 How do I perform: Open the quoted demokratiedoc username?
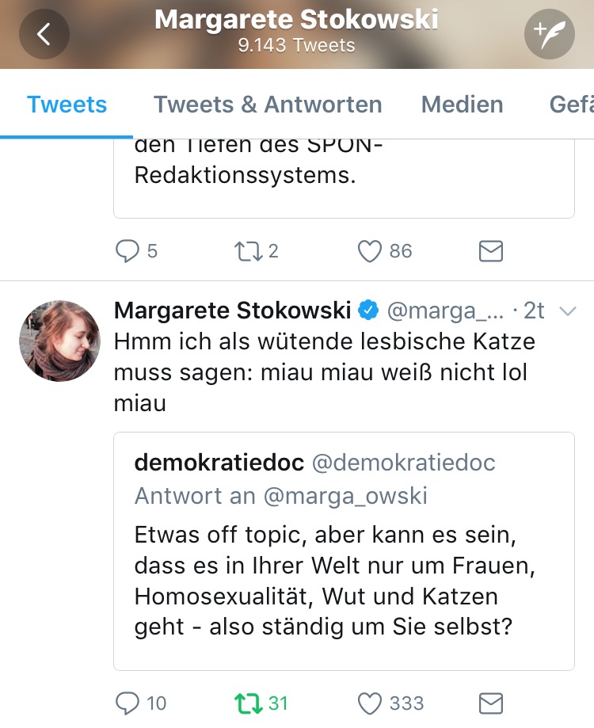click(x=219, y=463)
